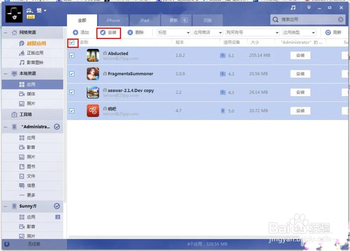Switch to the 旧版 tab

(208, 20)
